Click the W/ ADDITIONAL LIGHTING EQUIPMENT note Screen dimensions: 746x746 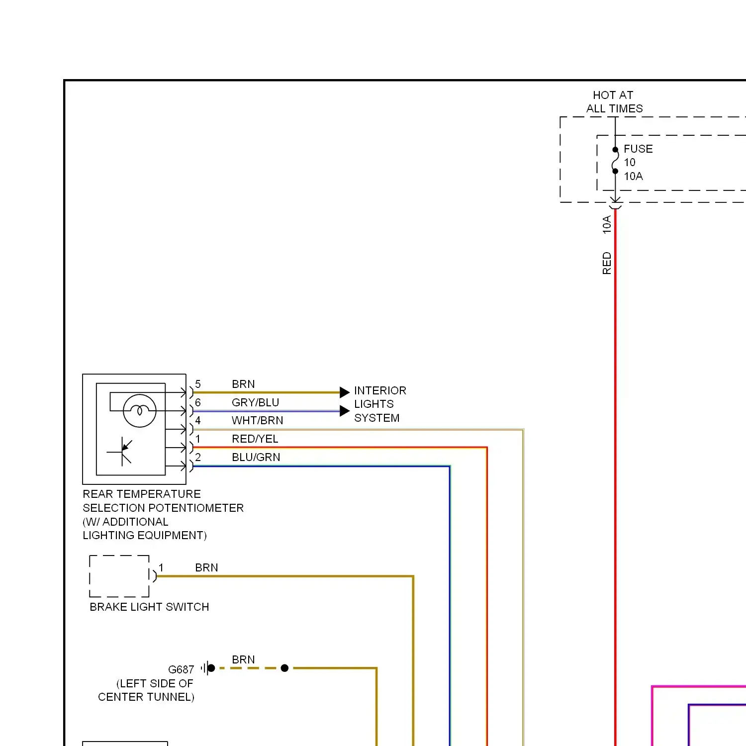145,528
